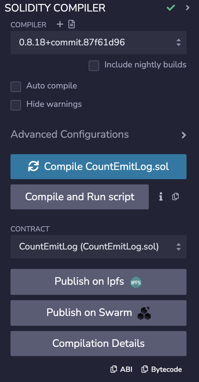199x382 pixels.
Task: Open compiler version dropdown 0.8.18
Action: point(99,42)
